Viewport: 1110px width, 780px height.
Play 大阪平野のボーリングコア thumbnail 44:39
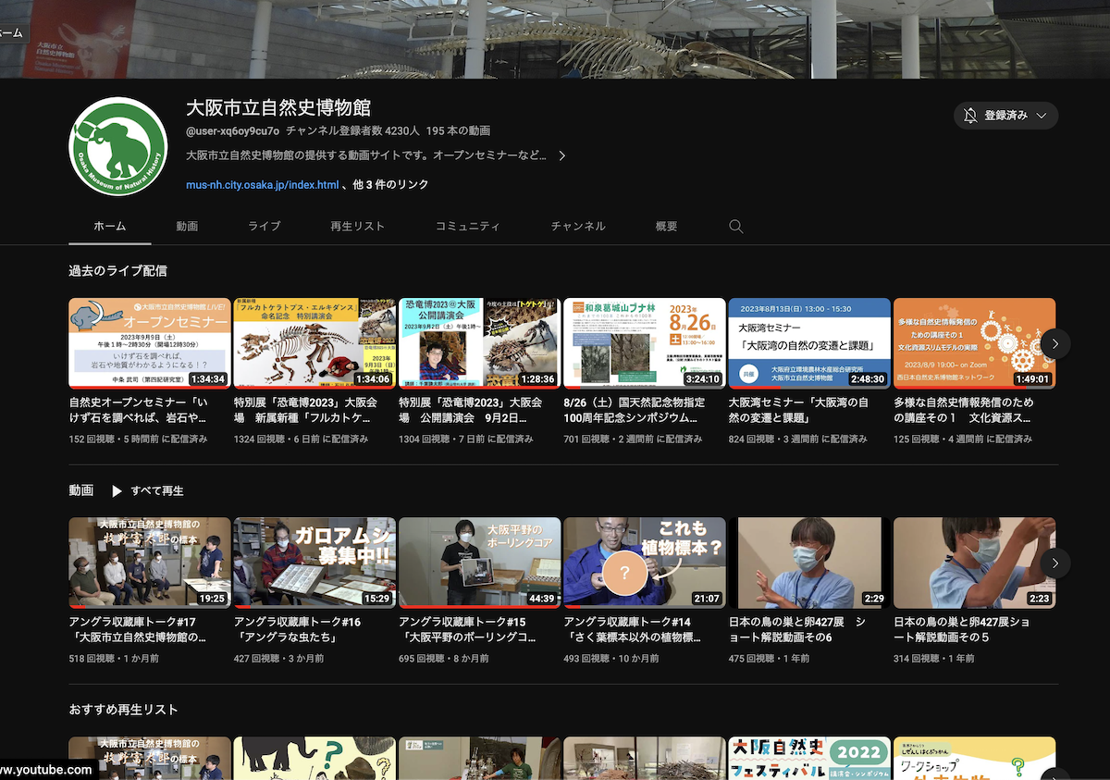pyautogui.click(x=479, y=563)
